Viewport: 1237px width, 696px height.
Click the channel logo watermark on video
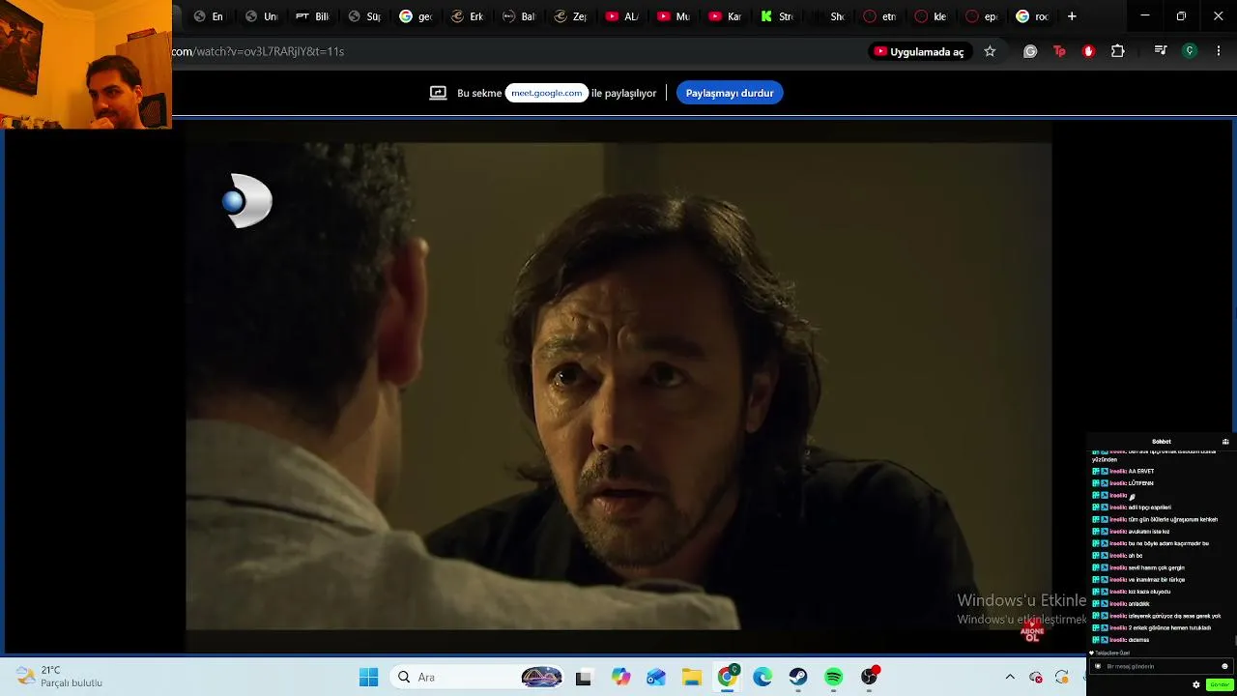coord(248,201)
